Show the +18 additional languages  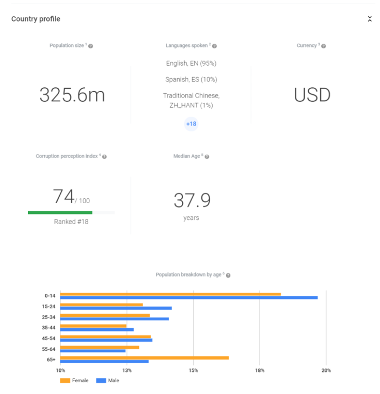(191, 124)
